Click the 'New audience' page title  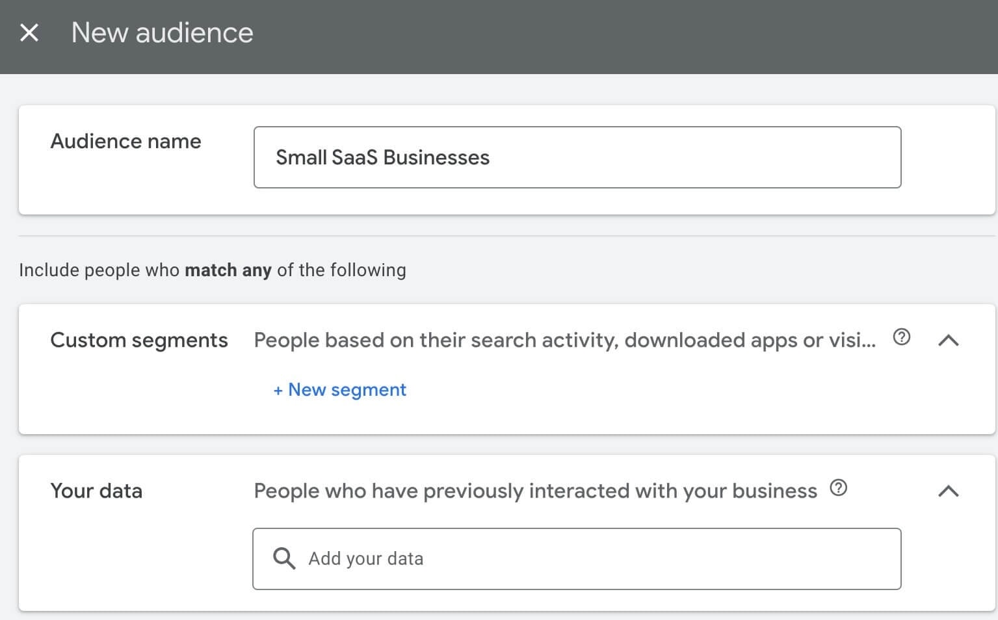[162, 32]
